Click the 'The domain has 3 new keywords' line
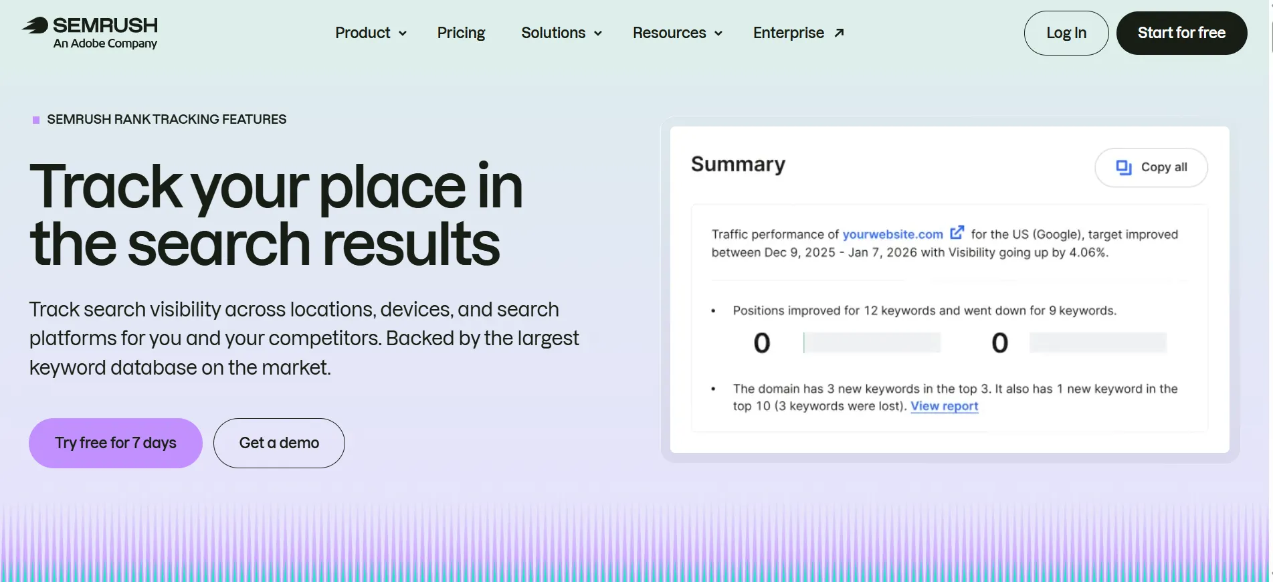The width and height of the screenshot is (1273, 582). (955, 397)
